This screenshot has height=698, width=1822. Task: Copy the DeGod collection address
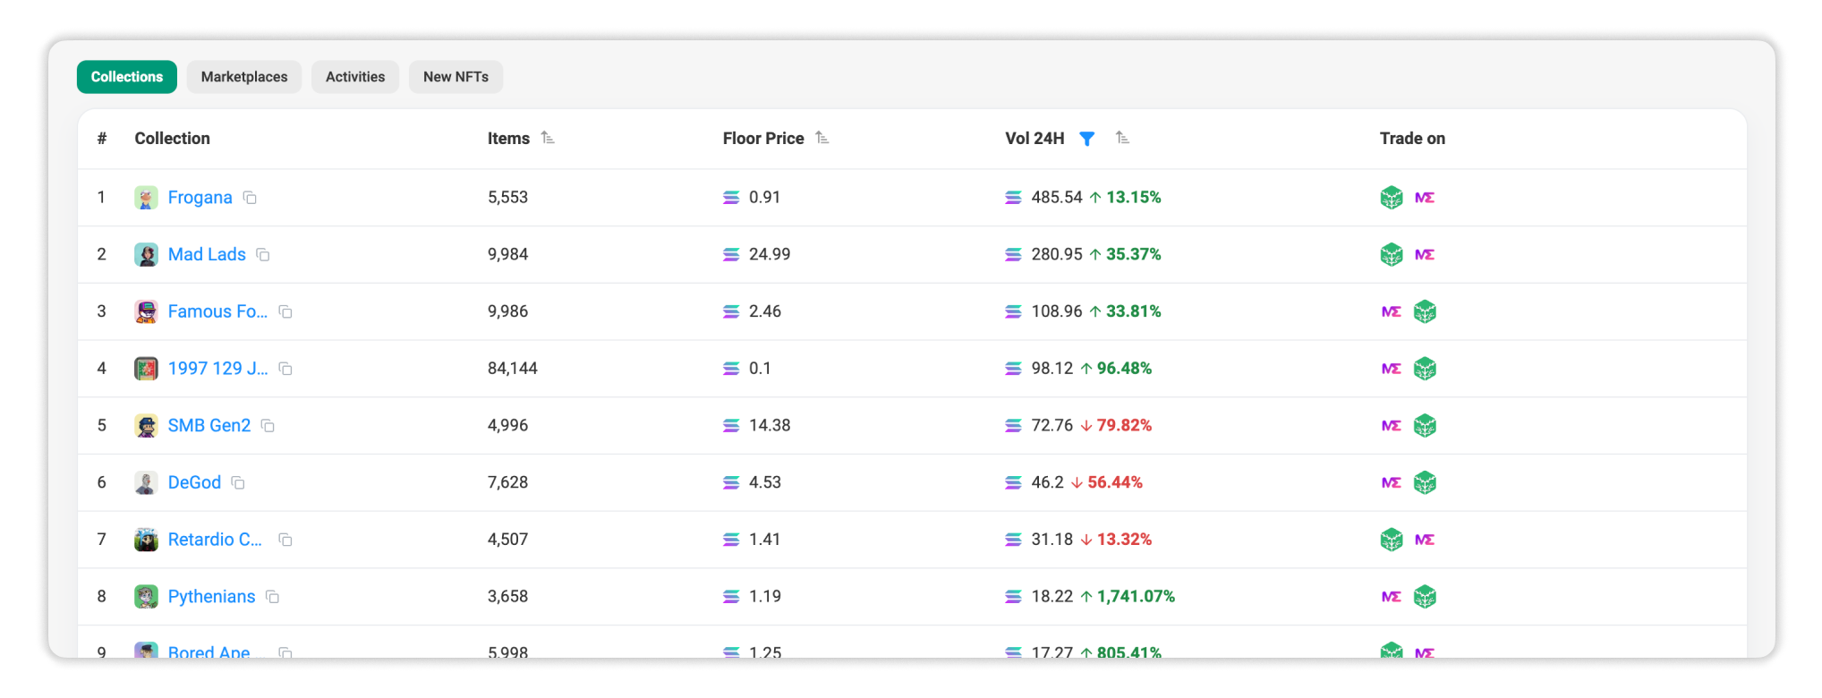pyautogui.click(x=238, y=483)
